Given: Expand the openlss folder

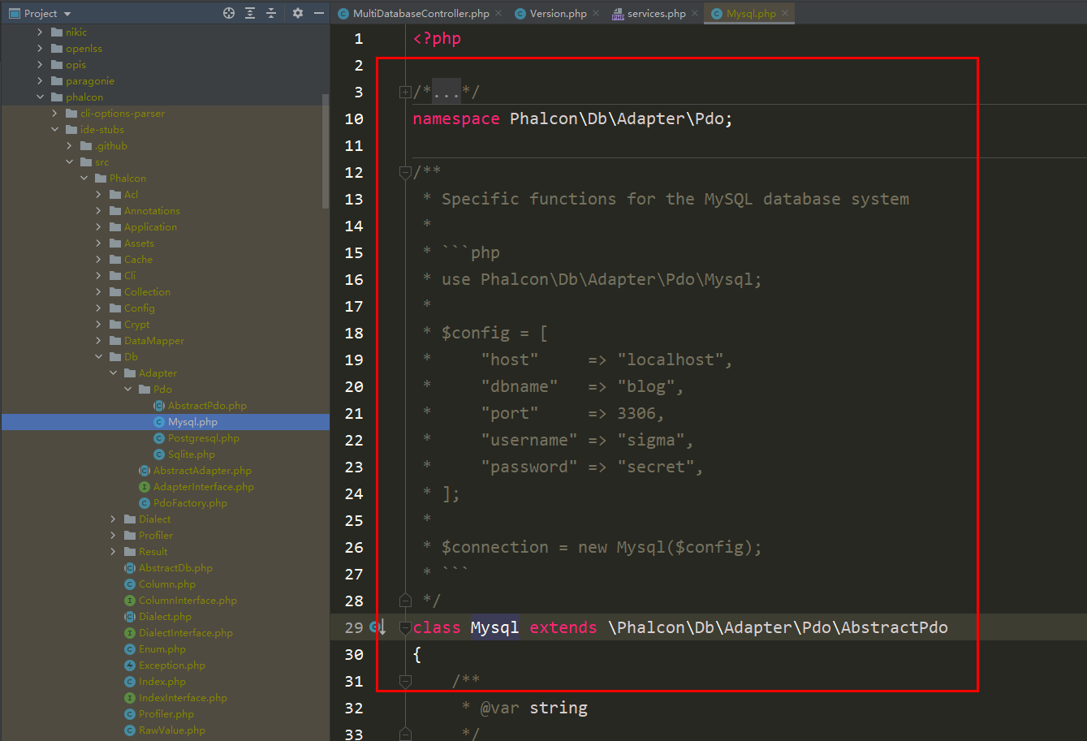Looking at the screenshot, I should point(41,49).
